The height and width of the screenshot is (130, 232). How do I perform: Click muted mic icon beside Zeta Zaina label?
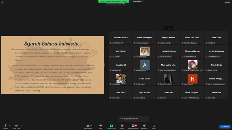(x=206, y=43)
